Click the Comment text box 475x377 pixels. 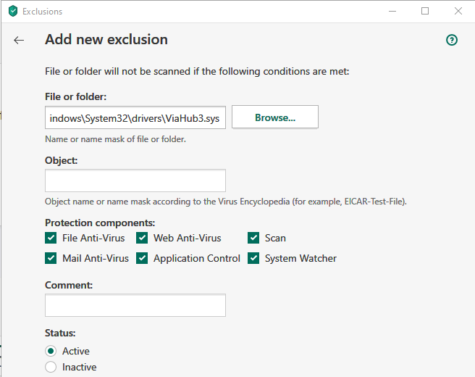coord(135,305)
